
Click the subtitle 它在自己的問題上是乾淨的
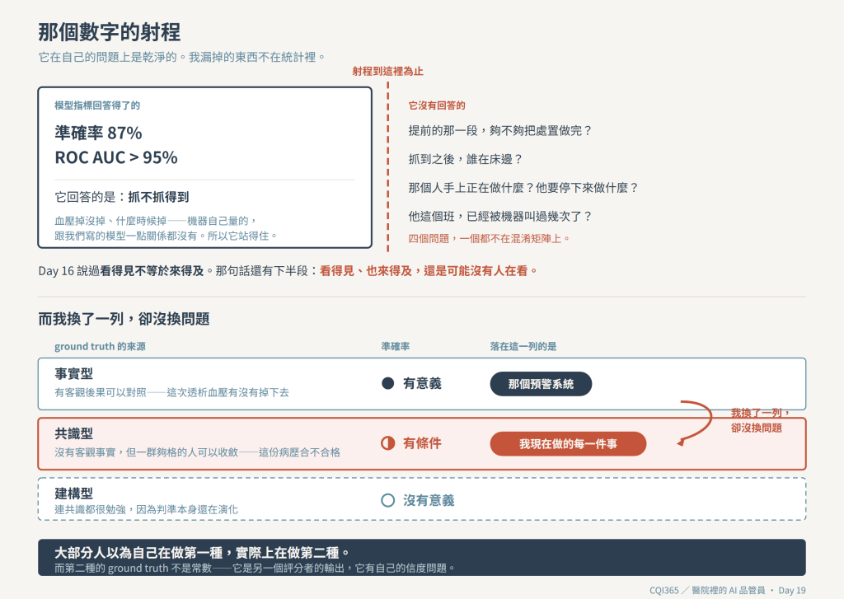click(108, 57)
